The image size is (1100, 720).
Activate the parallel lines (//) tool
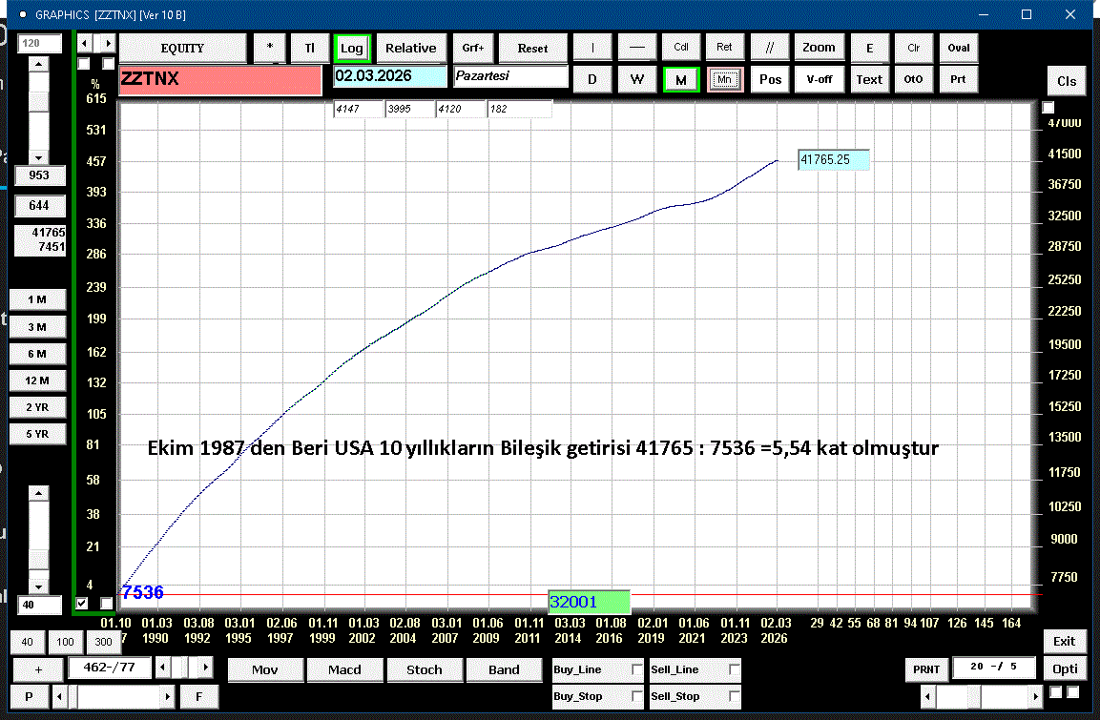tap(770, 48)
